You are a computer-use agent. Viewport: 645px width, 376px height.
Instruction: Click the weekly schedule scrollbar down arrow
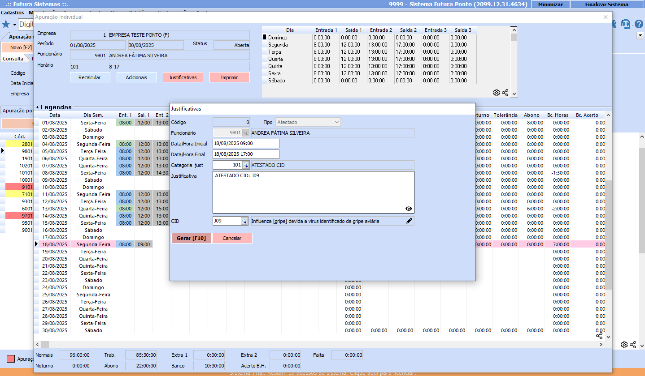click(514, 94)
